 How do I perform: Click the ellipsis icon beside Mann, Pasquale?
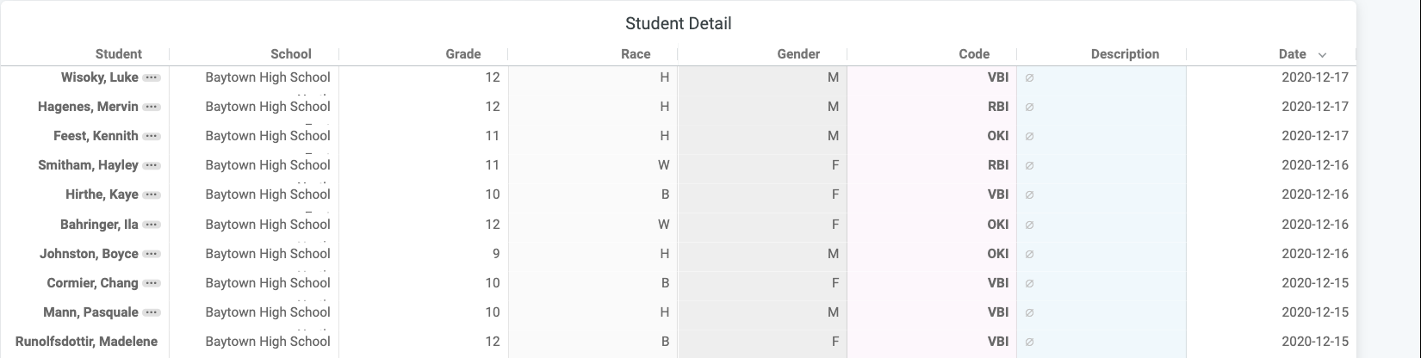point(152,312)
